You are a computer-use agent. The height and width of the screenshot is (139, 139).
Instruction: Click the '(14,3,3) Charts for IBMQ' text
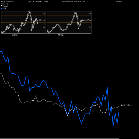click(38, 2)
